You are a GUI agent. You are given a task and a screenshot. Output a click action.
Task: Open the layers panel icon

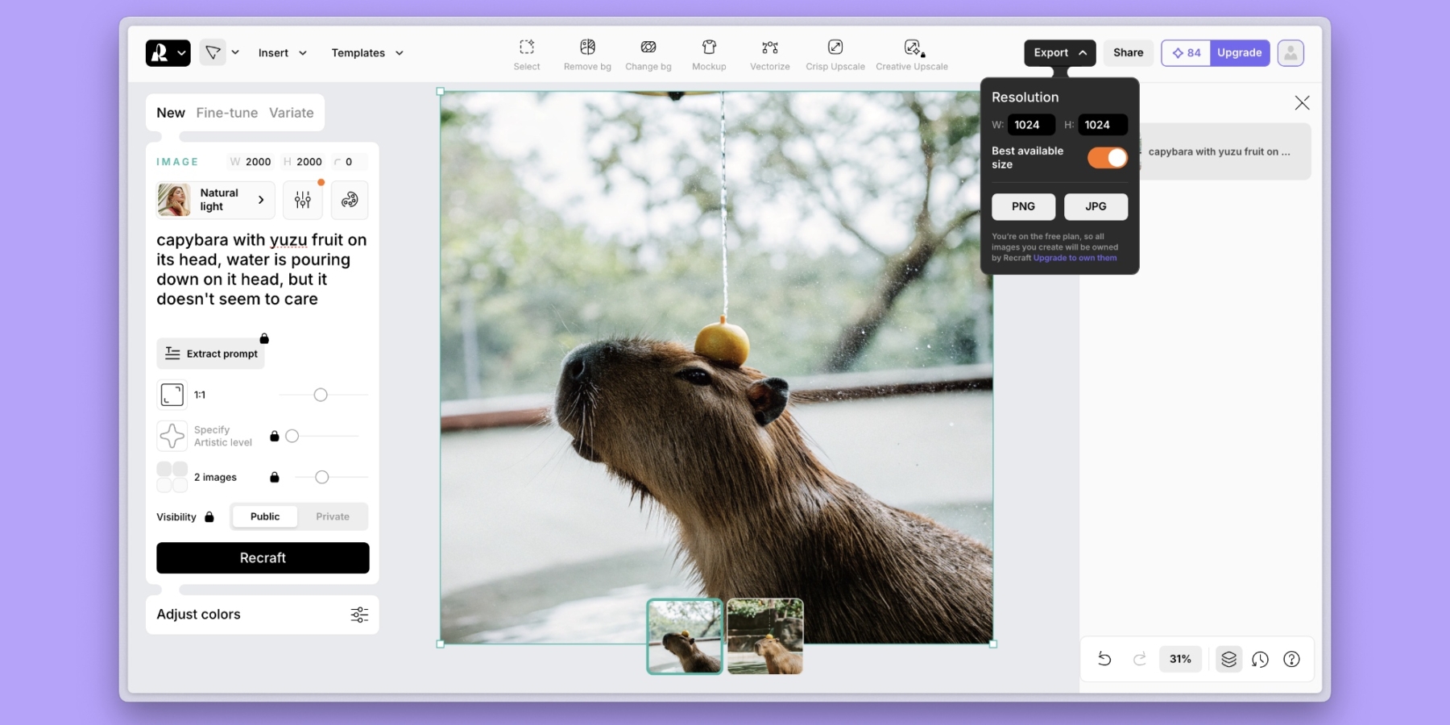click(1228, 659)
